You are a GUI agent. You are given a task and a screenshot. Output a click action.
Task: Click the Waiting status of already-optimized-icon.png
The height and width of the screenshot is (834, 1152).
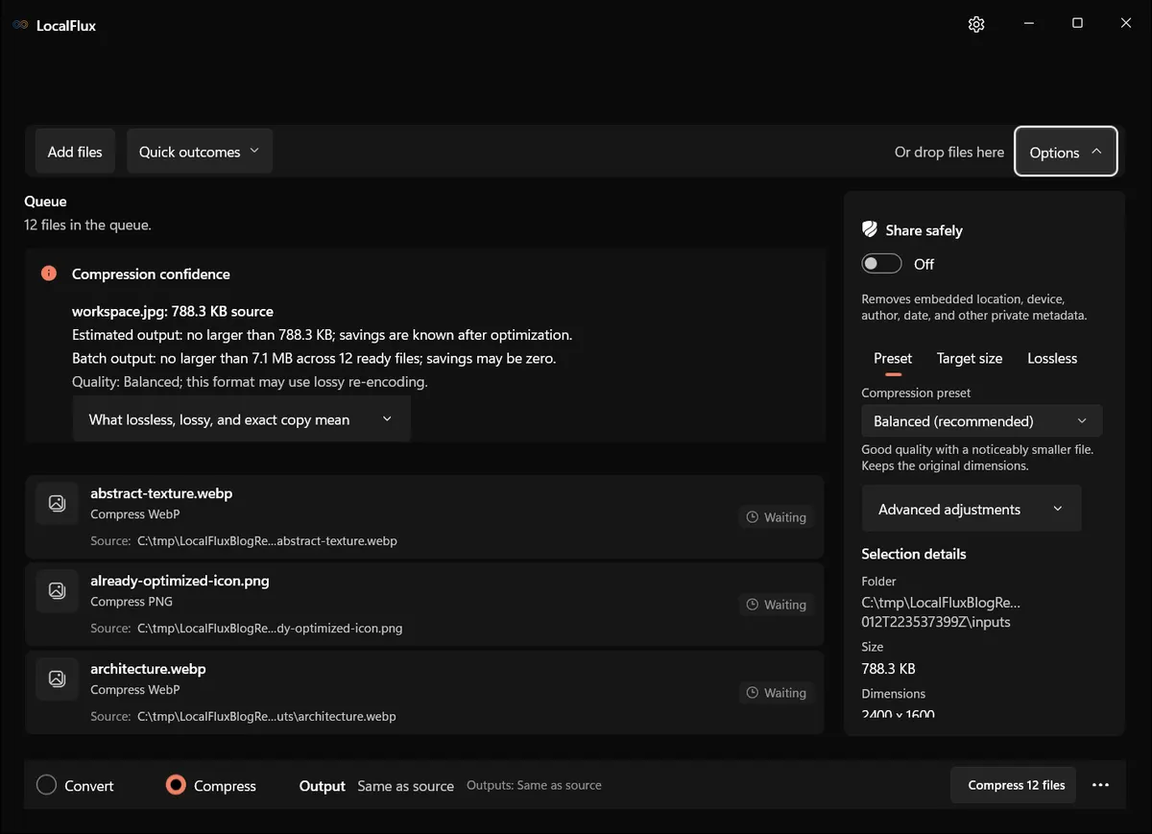pos(777,605)
